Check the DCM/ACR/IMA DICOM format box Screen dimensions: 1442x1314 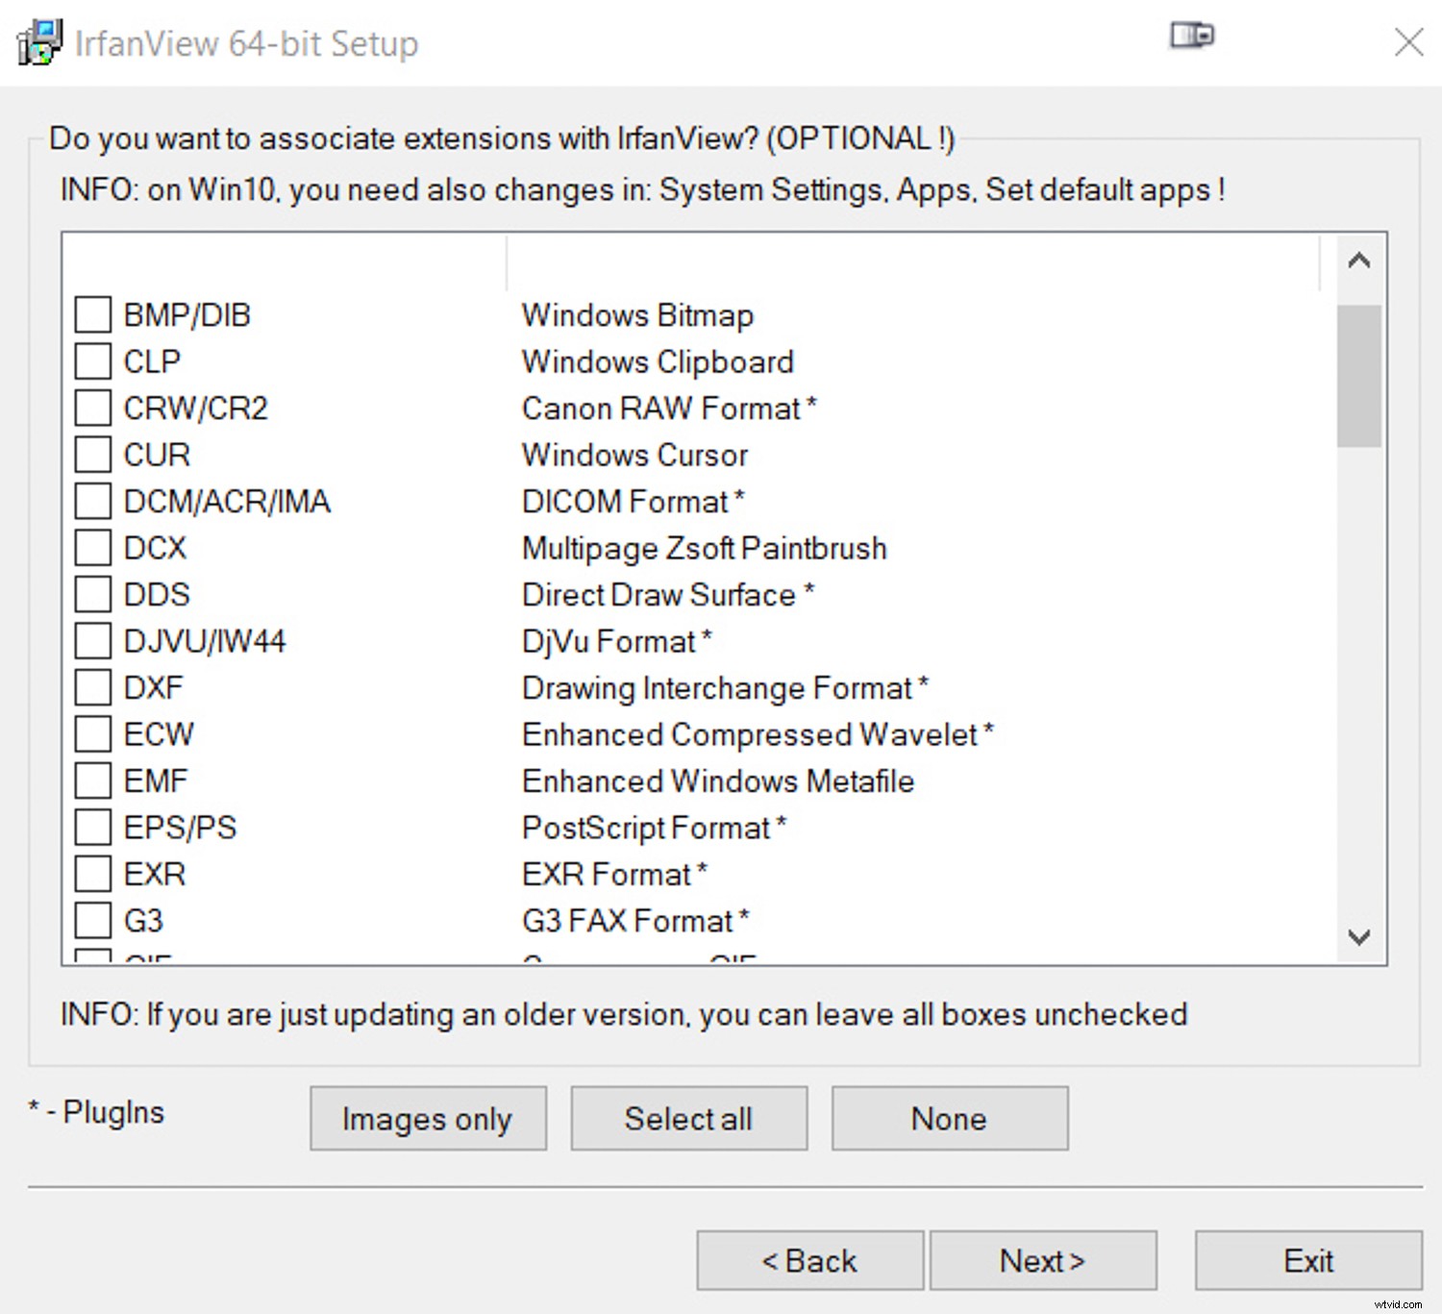pos(93,501)
